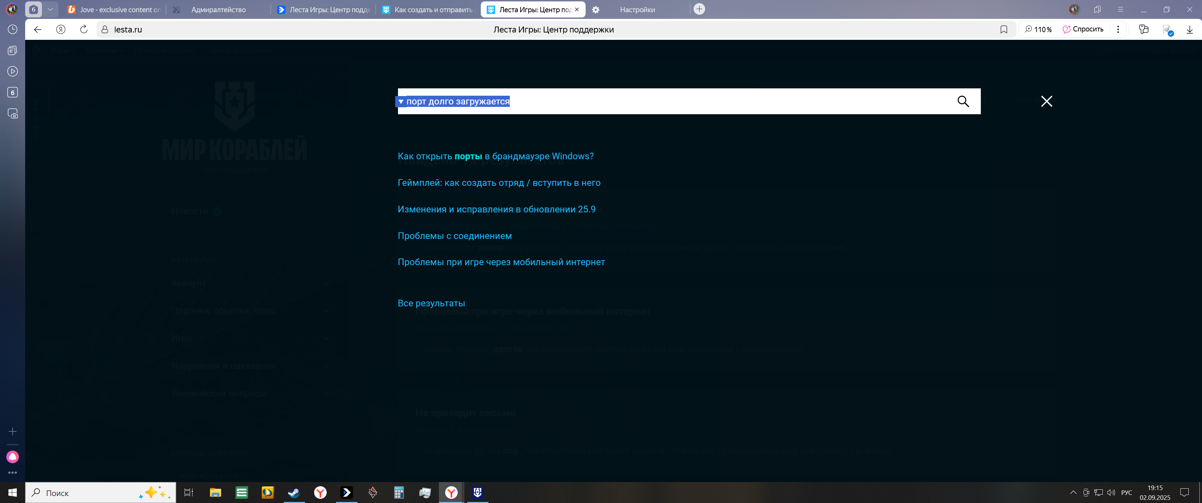This screenshot has height=503, width=1202.
Task: Open Task View in taskbar
Action: (x=189, y=493)
